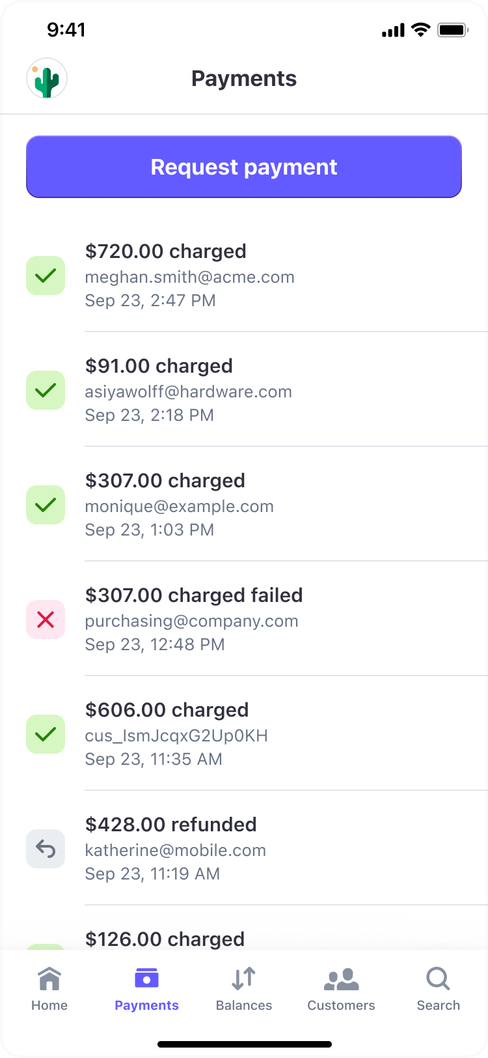The image size is (488, 1058).
Task: View the monique@example.com payment details
Action: [x=260, y=505]
